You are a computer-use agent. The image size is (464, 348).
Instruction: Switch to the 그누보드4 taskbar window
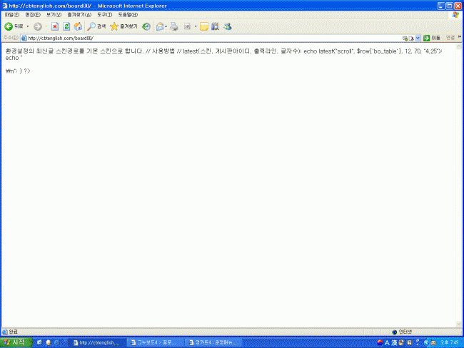154,342
